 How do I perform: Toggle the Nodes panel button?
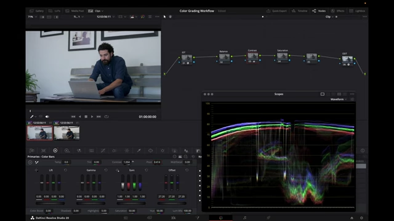point(319,11)
